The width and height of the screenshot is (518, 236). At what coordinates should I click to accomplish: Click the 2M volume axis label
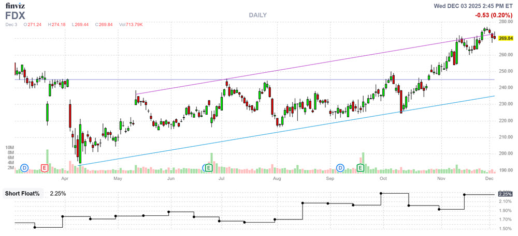[11, 168]
